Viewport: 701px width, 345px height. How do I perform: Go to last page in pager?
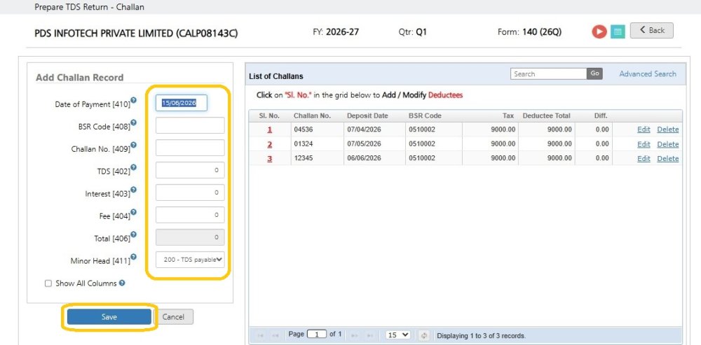tap(369, 335)
